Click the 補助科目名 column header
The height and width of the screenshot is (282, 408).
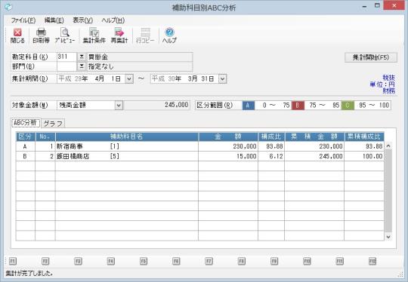127,136
